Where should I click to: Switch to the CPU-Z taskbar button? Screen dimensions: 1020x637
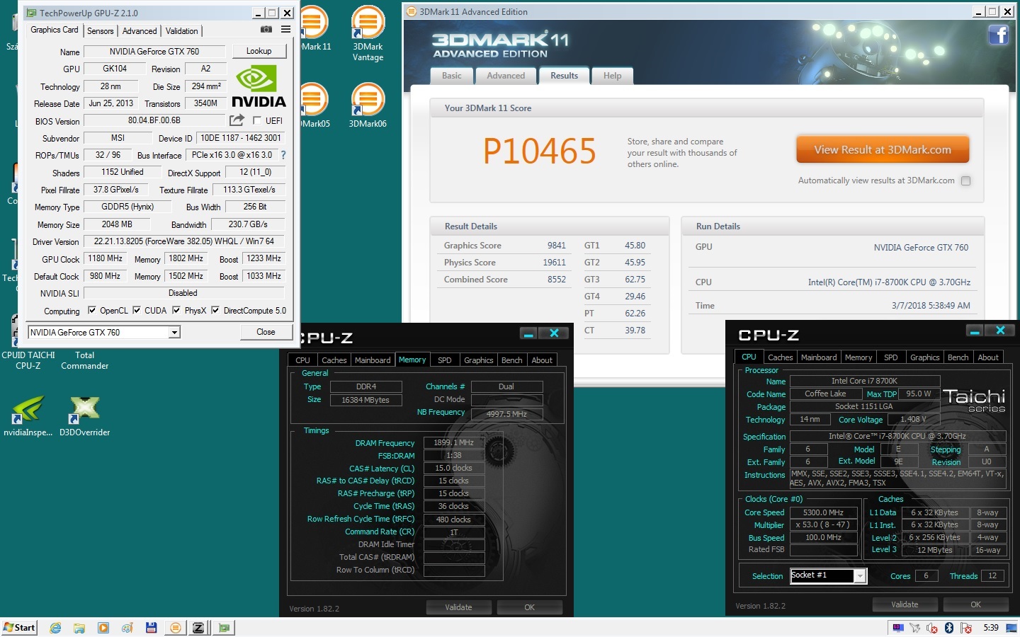pos(199,628)
